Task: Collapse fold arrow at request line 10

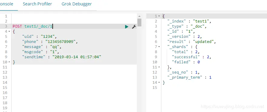Action: click(x=9, y=62)
